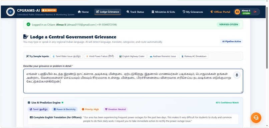Open the orange support headset chat button

256,118
